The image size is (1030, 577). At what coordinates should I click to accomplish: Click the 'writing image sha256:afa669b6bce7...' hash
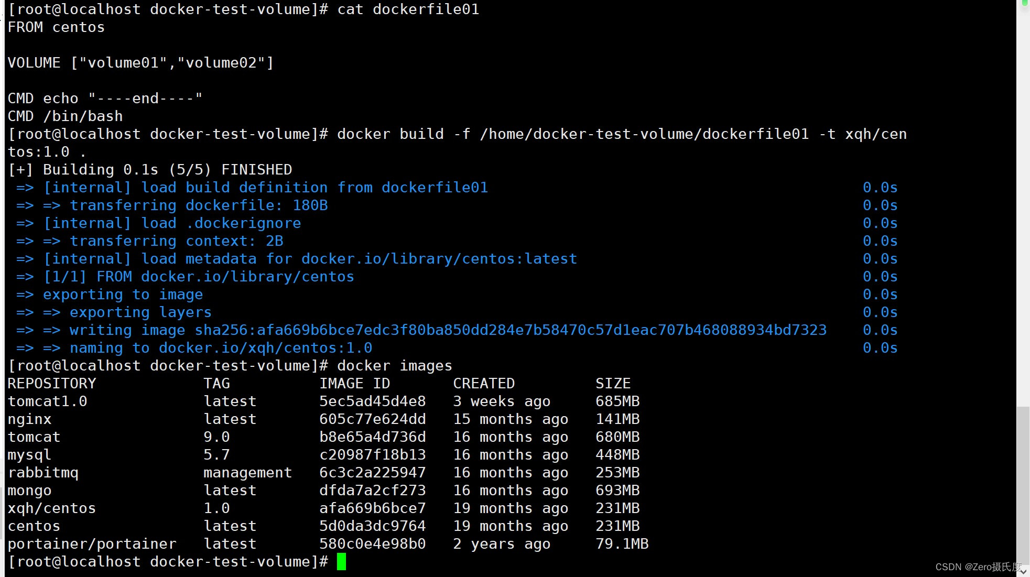point(511,330)
